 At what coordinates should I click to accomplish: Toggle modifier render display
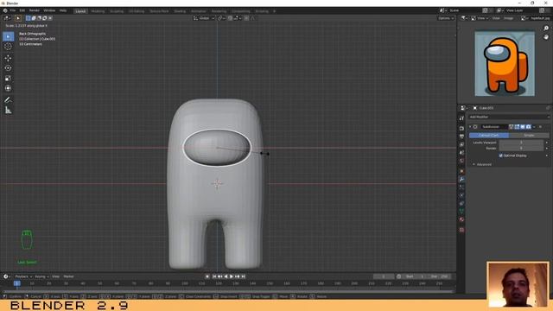click(528, 127)
